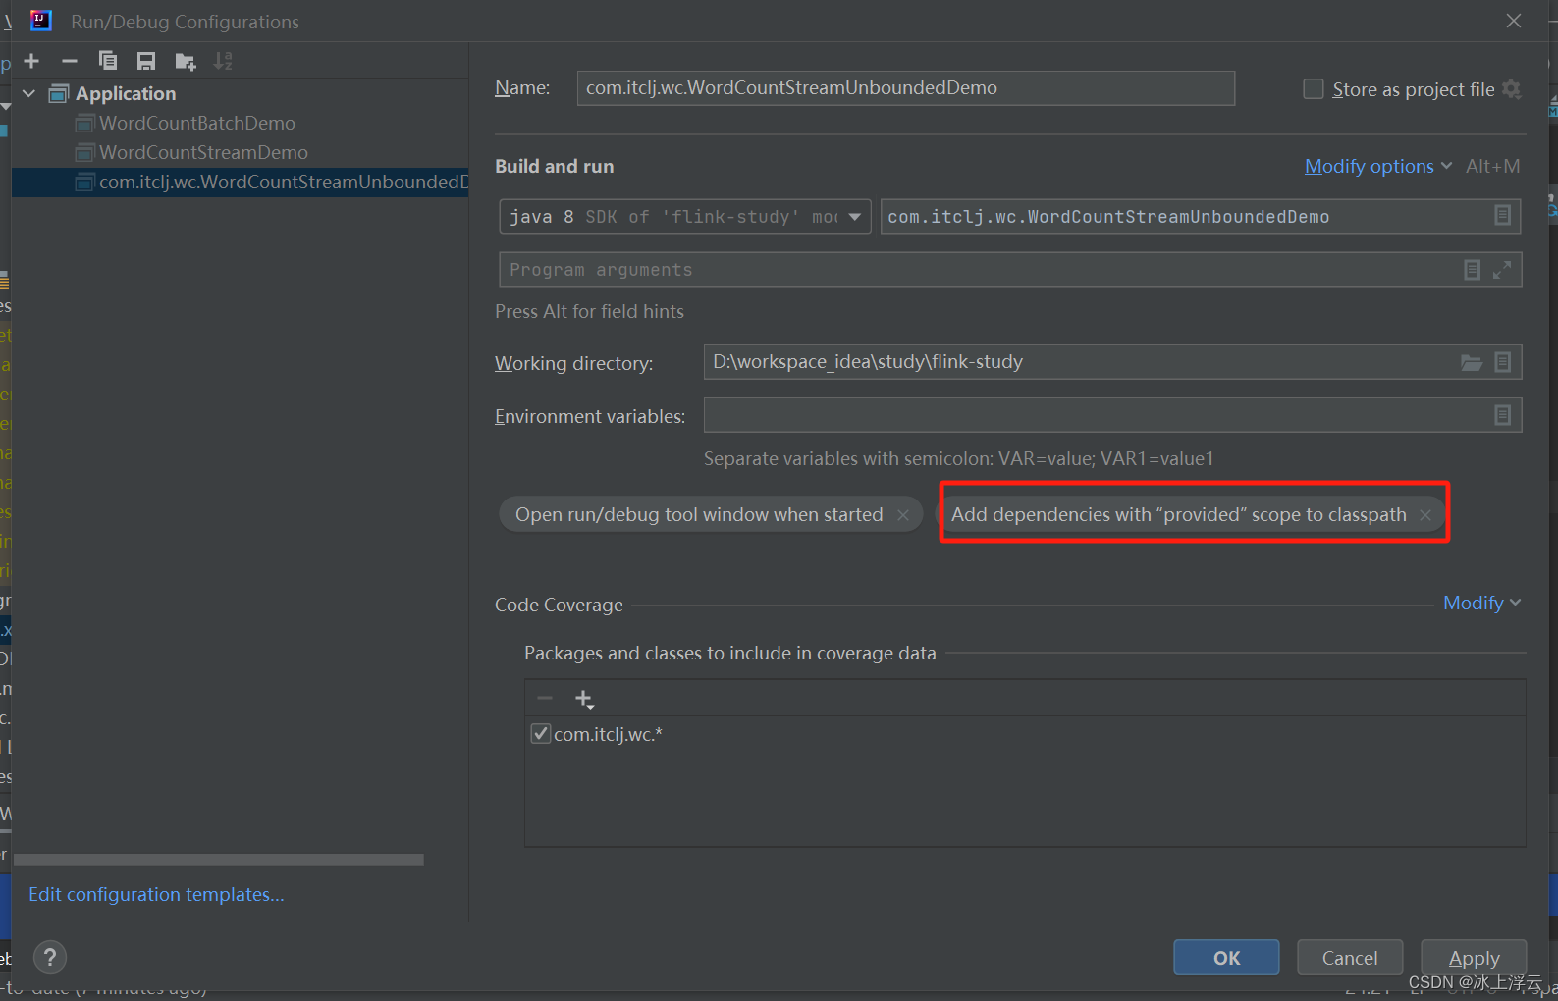The height and width of the screenshot is (1001, 1558).
Task: Add a new run configuration with plus icon
Action: [31, 61]
